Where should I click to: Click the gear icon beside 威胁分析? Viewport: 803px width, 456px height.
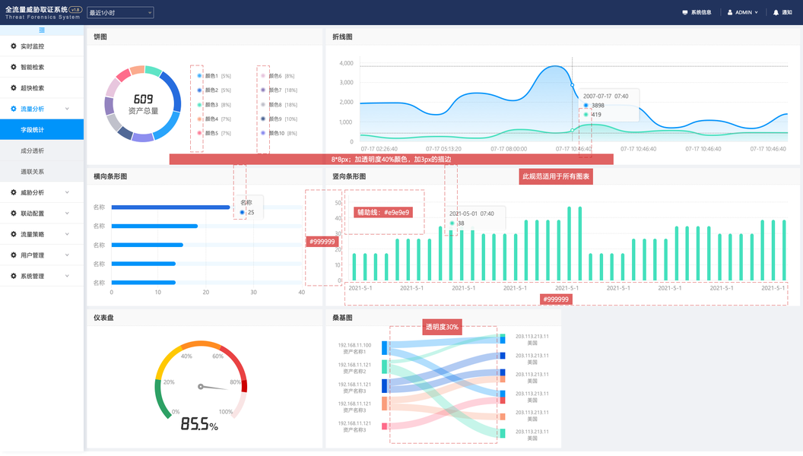(14, 192)
